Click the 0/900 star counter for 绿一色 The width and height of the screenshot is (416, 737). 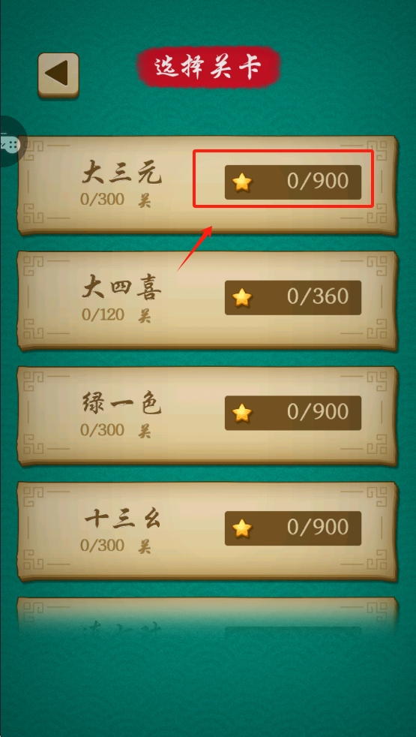pos(293,413)
